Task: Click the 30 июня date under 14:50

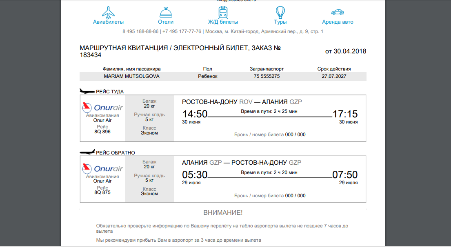Action: [191, 122]
